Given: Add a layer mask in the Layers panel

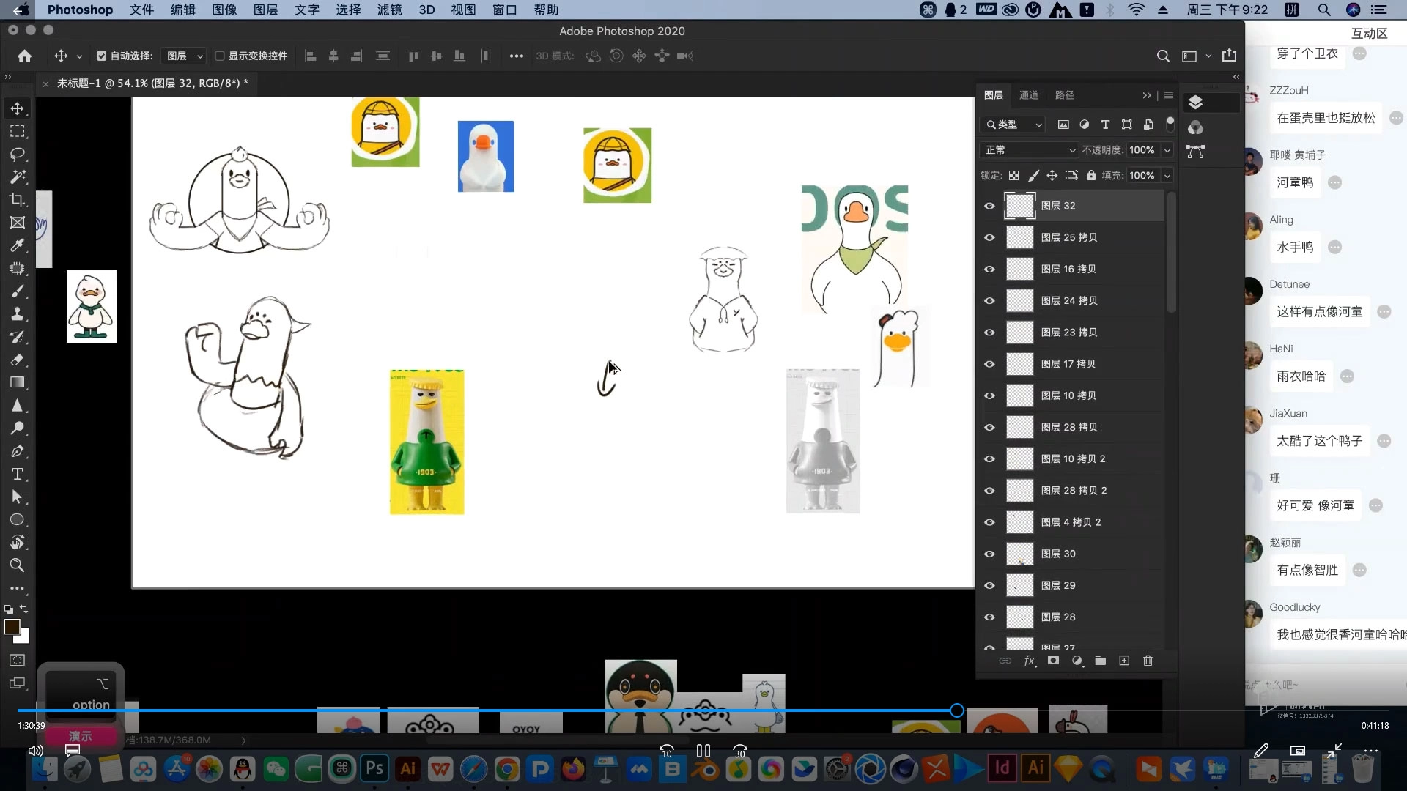Looking at the screenshot, I should point(1053,661).
